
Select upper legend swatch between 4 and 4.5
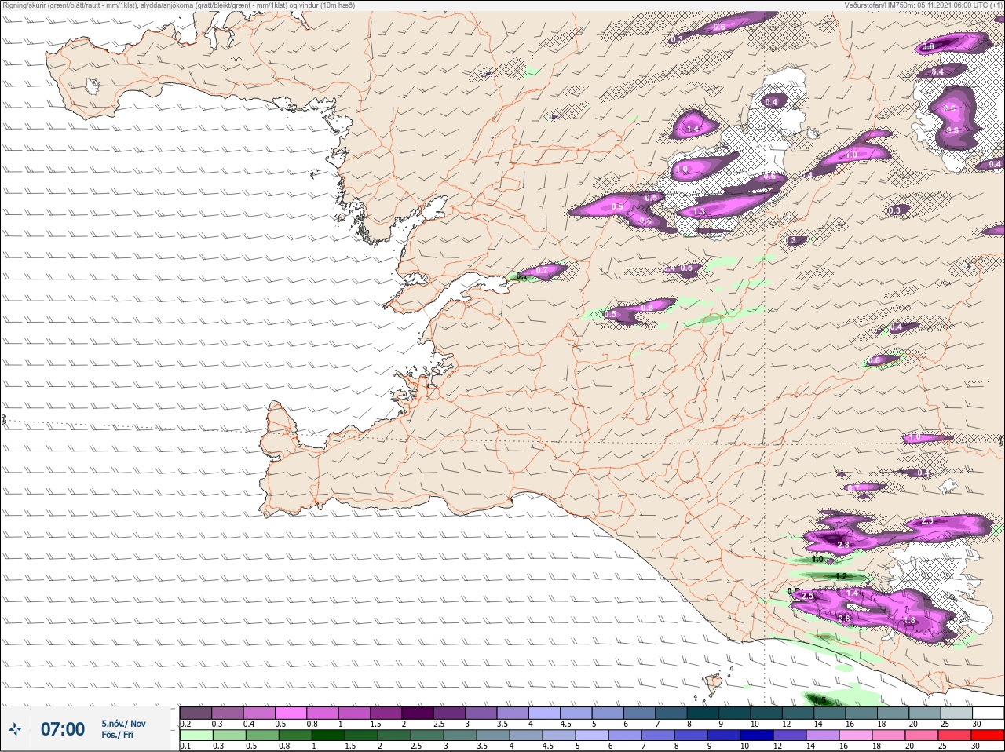[x=546, y=713]
